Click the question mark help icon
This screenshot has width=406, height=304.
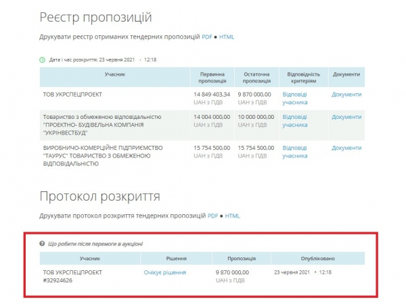tap(43, 243)
